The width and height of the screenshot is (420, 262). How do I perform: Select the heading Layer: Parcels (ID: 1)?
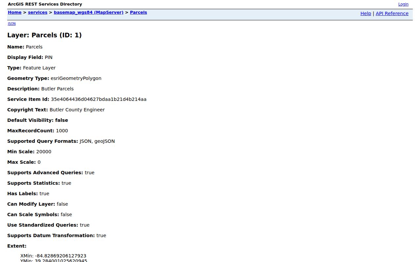pos(44,35)
